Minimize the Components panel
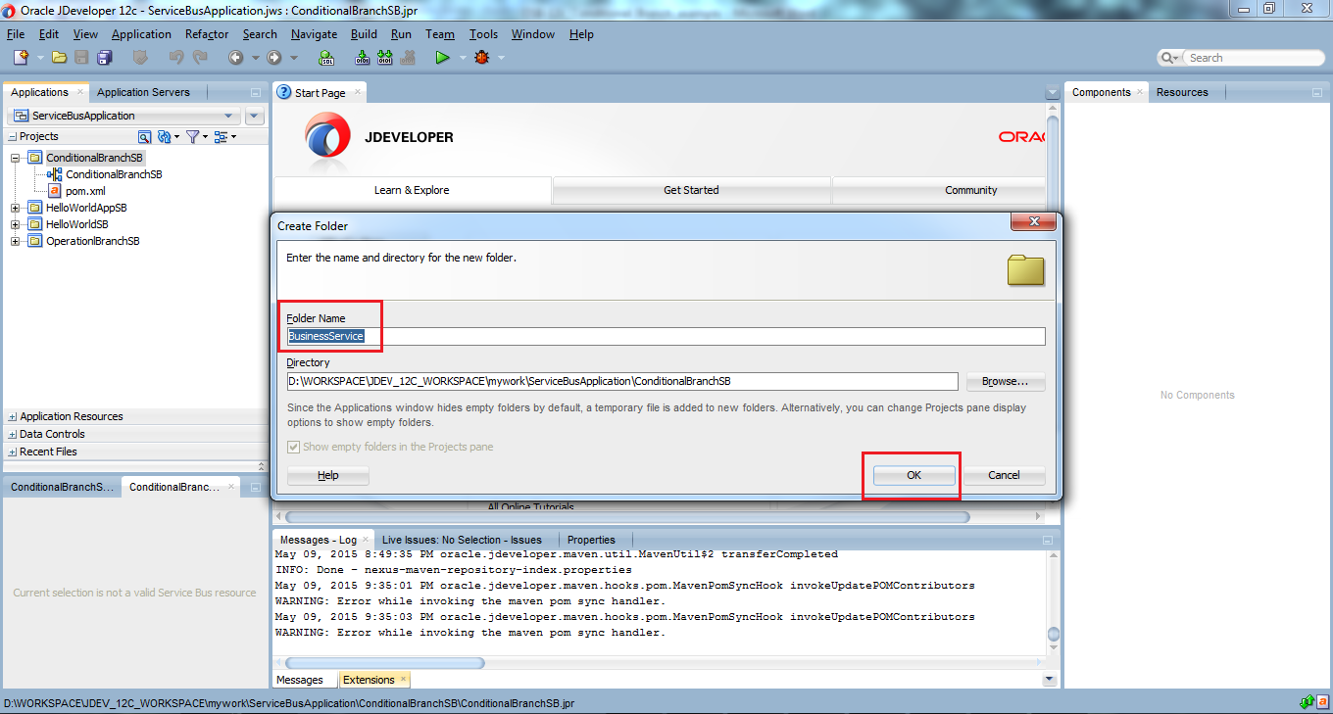This screenshot has height=714, width=1333. 1317,93
